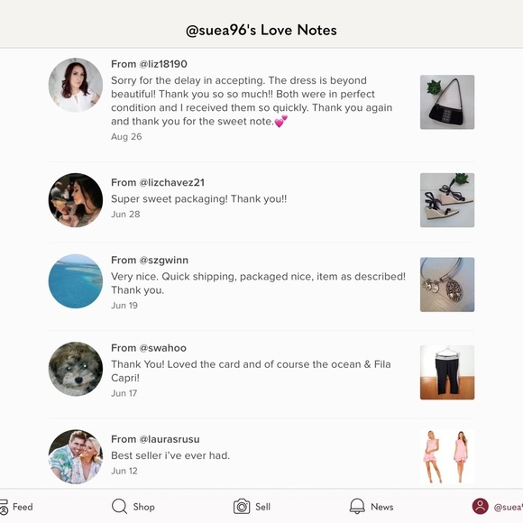Viewport: 523px width, 523px height.
Task: Open the black handbag listing thumbnail
Action: coord(447,102)
